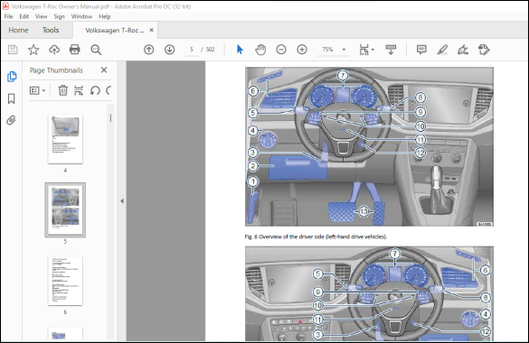Open the Attachments paperclip panel
The image size is (529, 343).
(11, 120)
